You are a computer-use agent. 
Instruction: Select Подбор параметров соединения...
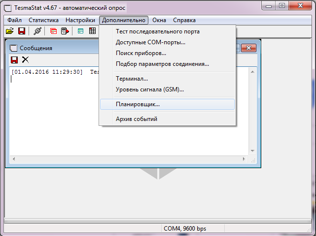pyautogui.click(x=167, y=64)
